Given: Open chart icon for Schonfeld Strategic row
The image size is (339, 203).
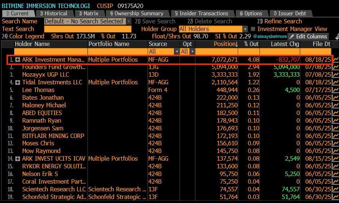Looking at the screenshot, I should [x=336, y=197].
